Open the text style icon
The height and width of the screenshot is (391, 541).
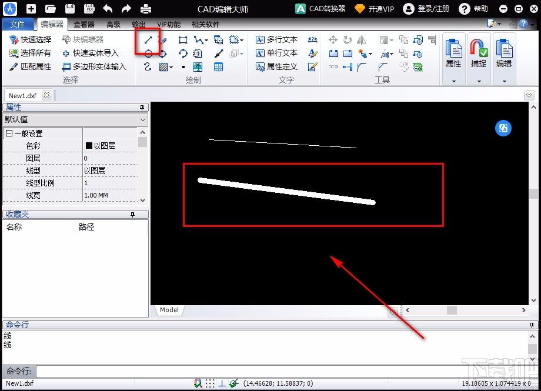tap(313, 53)
